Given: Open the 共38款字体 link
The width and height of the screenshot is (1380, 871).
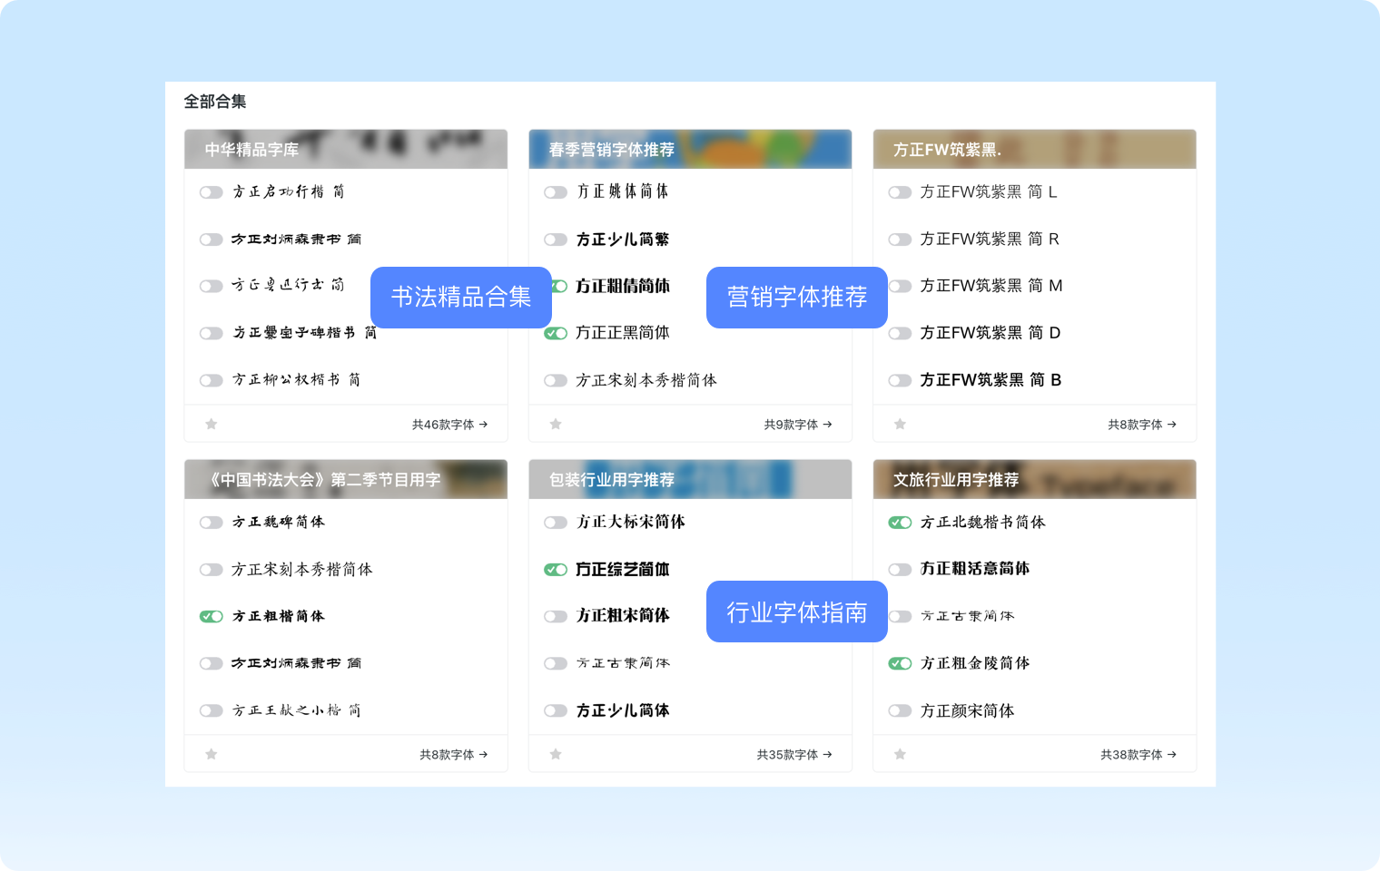Looking at the screenshot, I should [x=1138, y=754].
